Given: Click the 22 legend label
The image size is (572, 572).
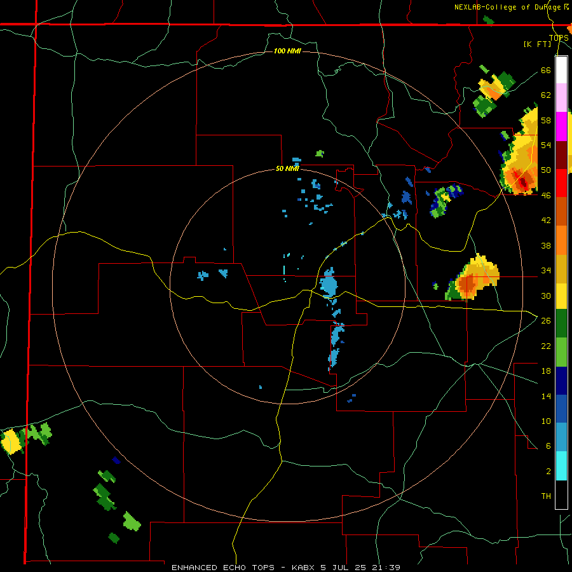Looking at the screenshot, I should pos(546,346).
